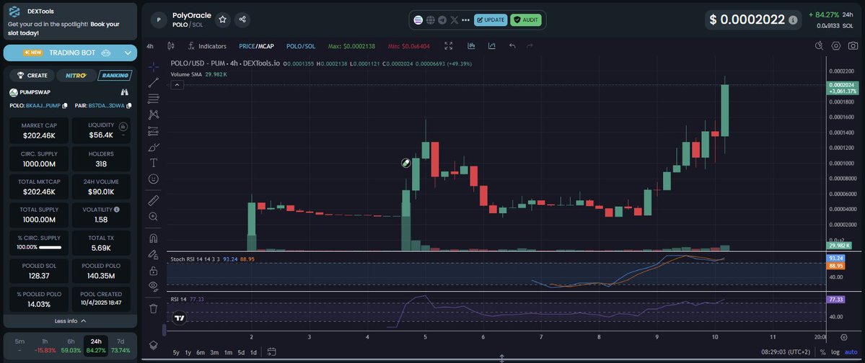
Task: Select the trend line drawing tool
Action: pos(153,82)
